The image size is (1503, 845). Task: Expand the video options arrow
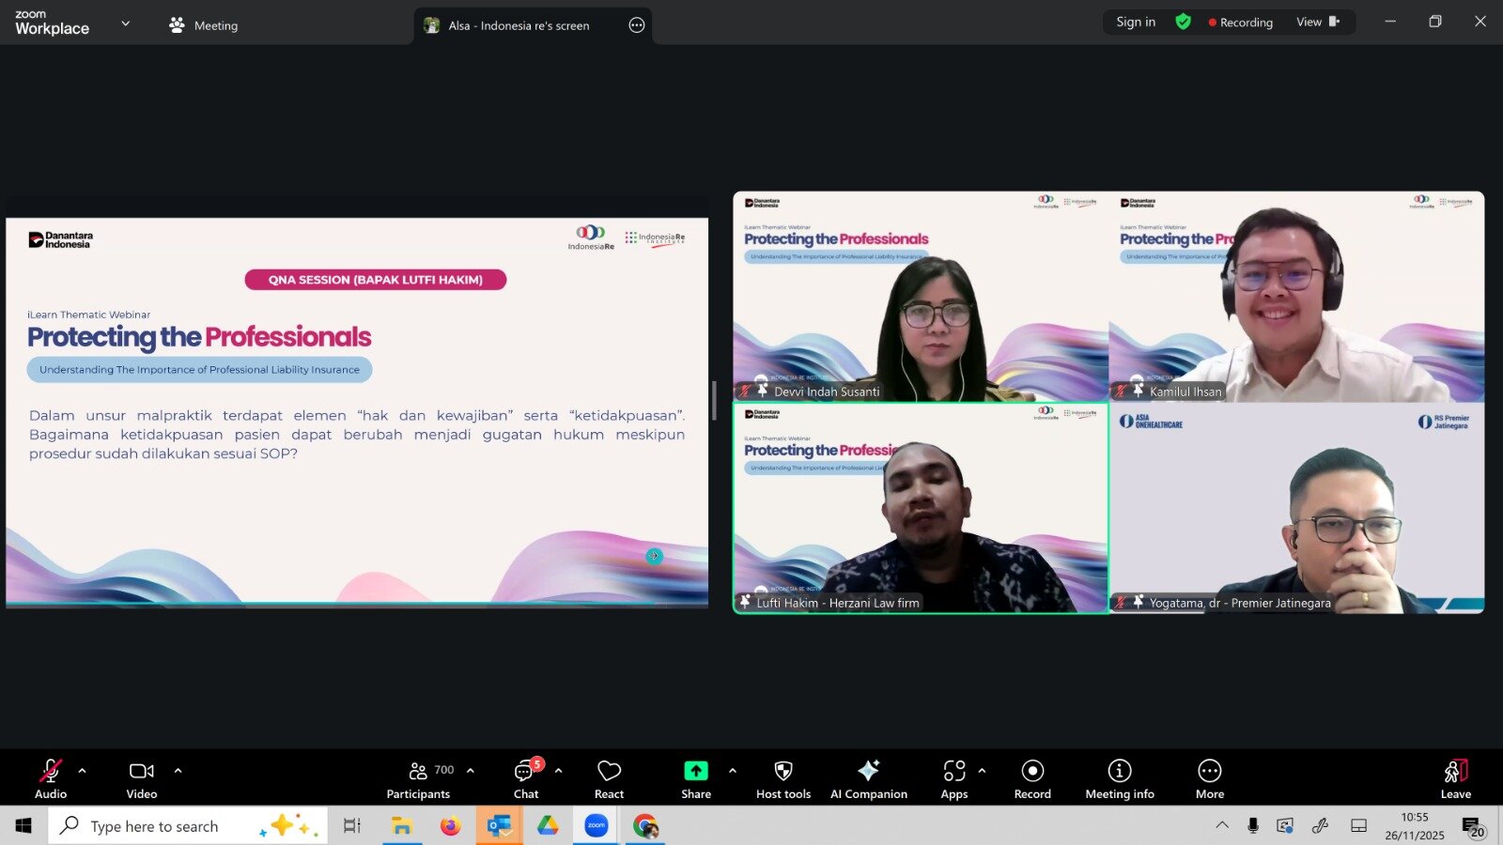coord(178,771)
